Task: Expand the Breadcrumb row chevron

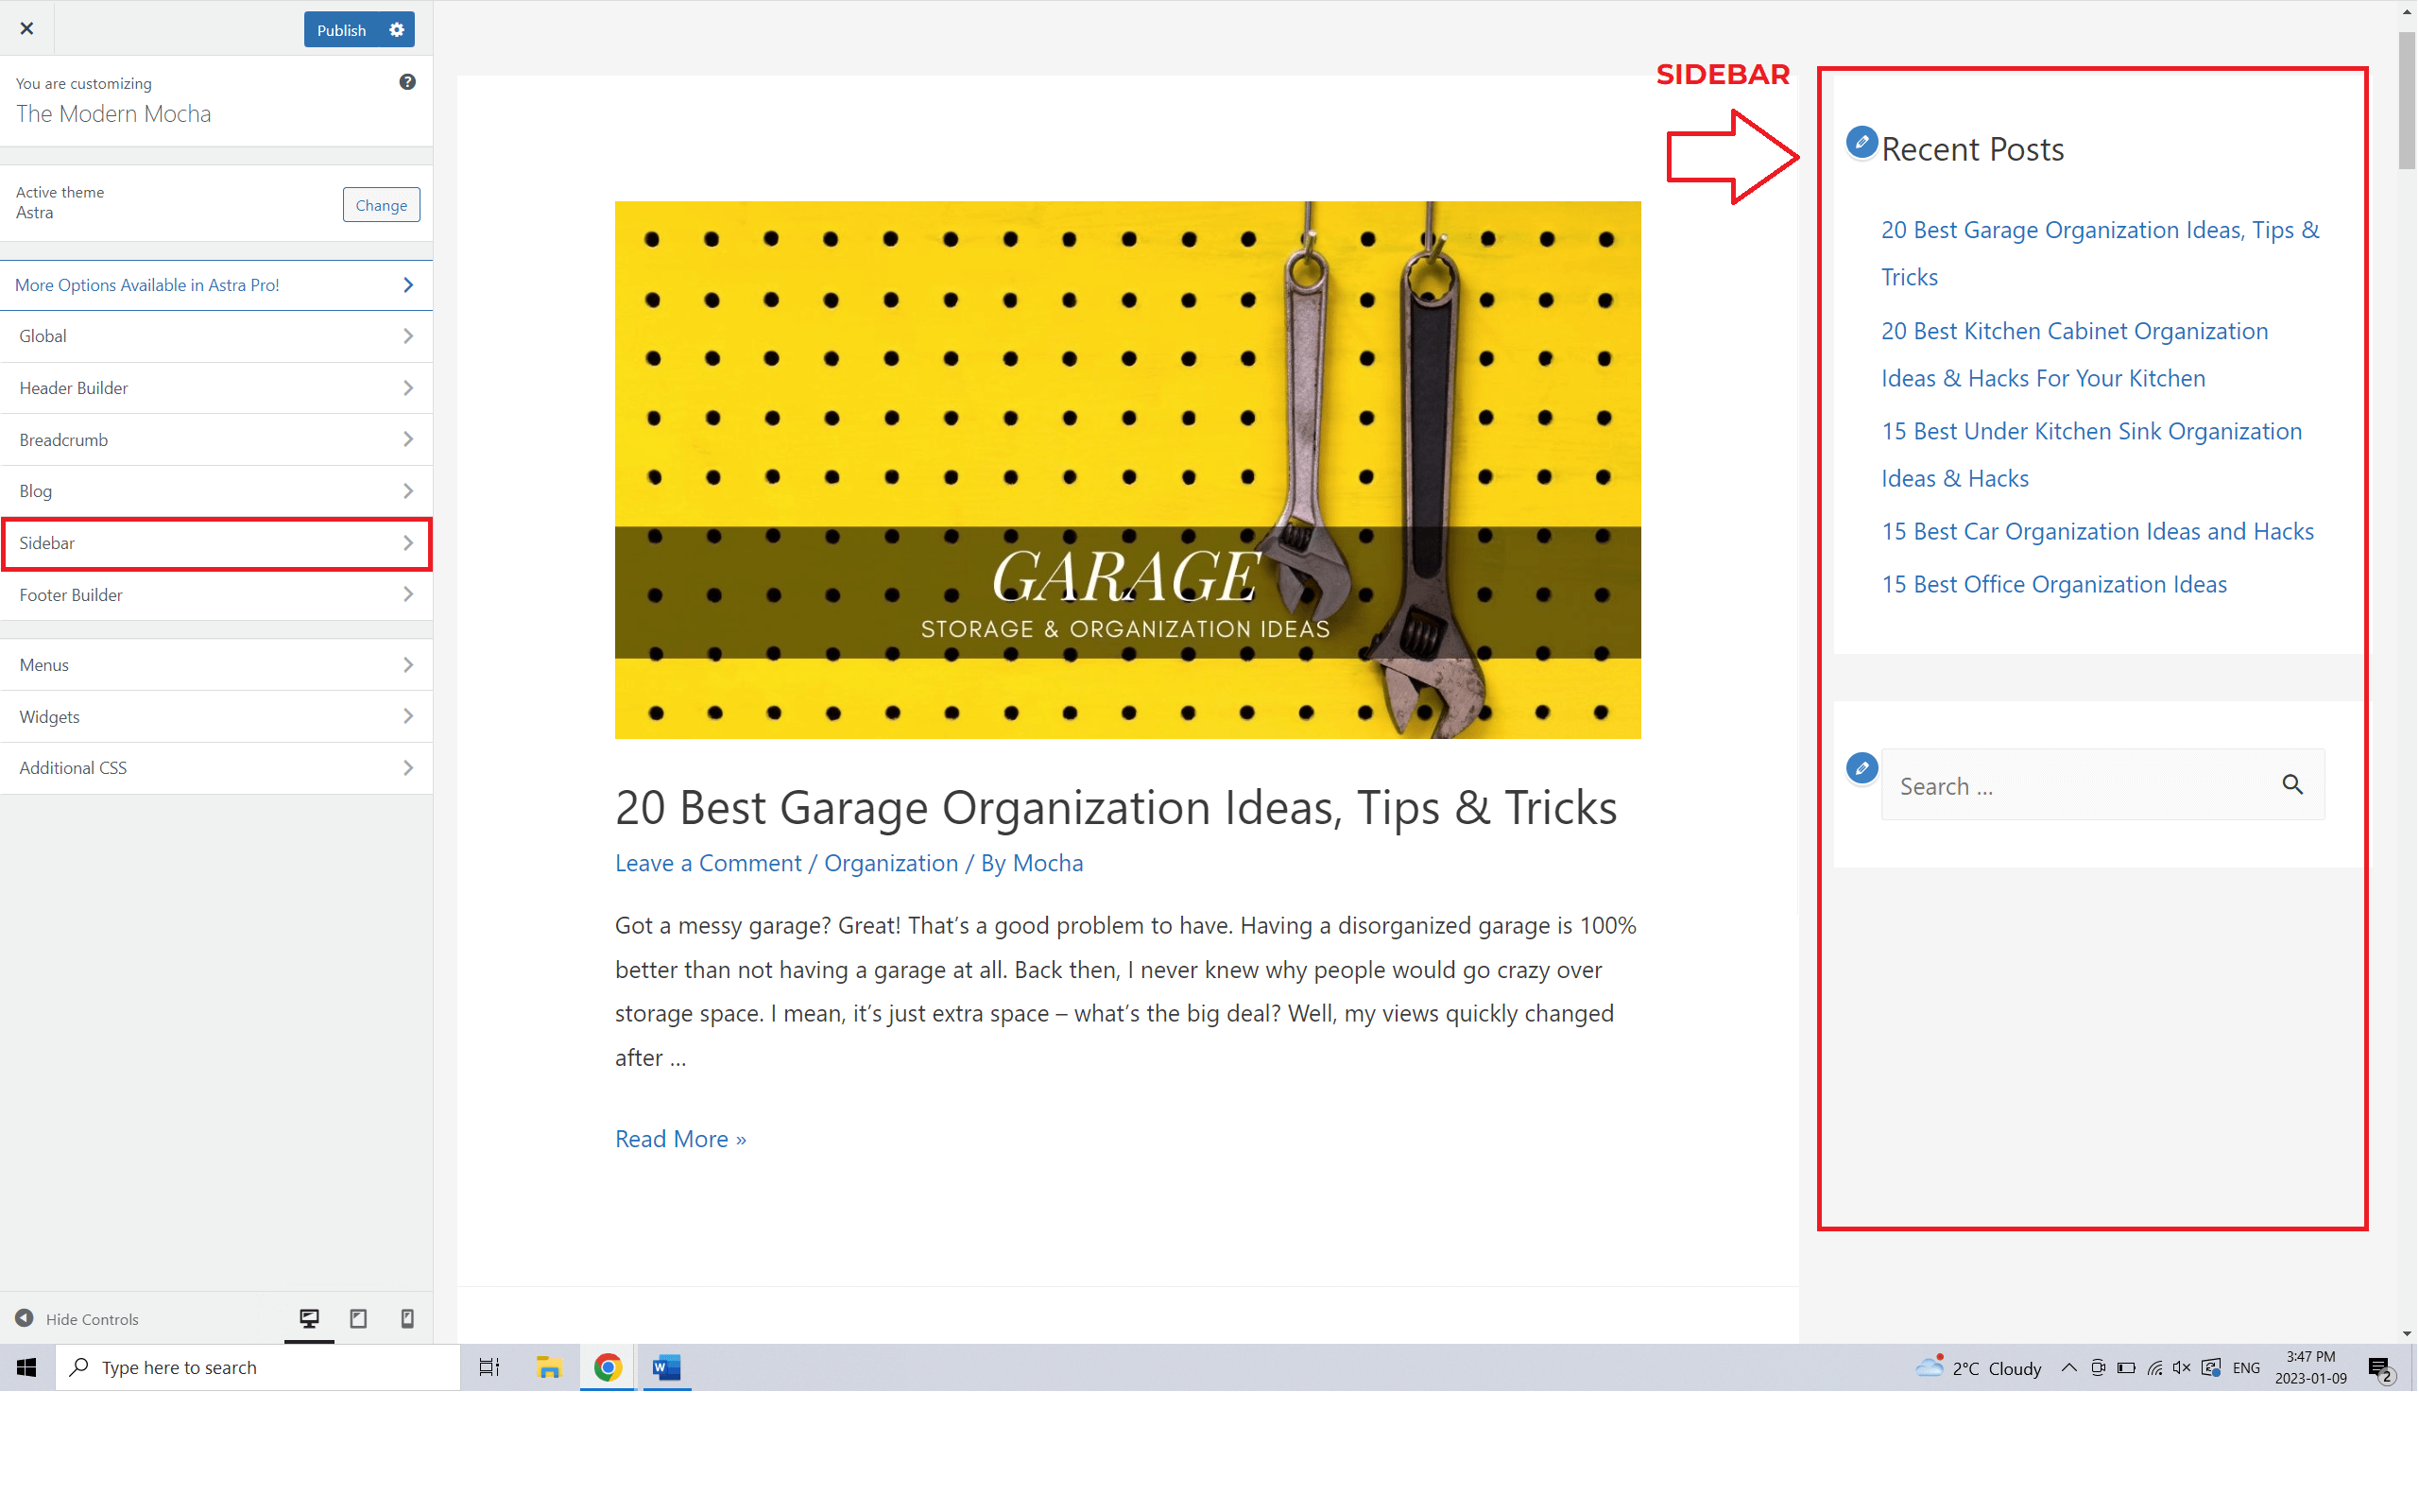Action: (408, 440)
